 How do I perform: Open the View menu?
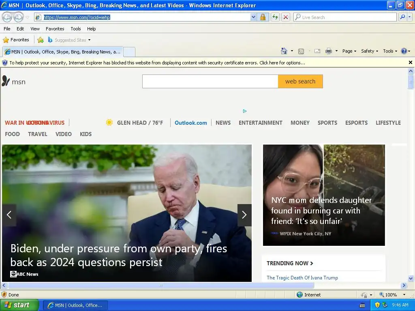coord(35,29)
